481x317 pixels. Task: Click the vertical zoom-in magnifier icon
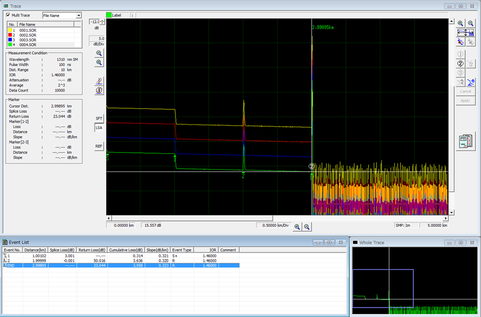pyautogui.click(x=99, y=62)
